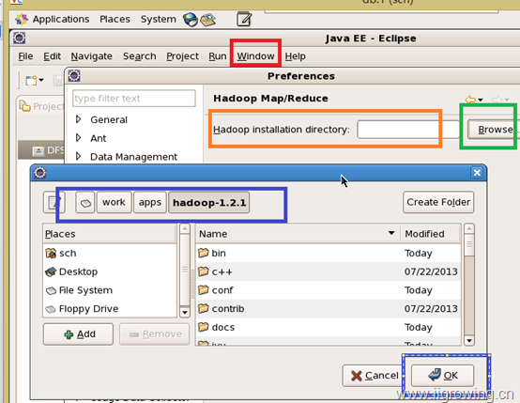The height and width of the screenshot is (403, 520).
Task: Launch the note editor panel icon
Action: point(244,19)
